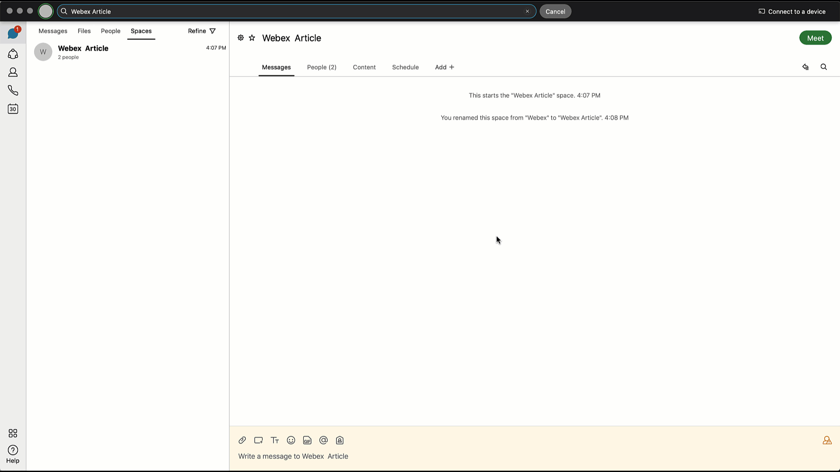Switch to the People (2) tab
Image resolution: width=840 pixels, height=472 pixels.
click(322, 67)
